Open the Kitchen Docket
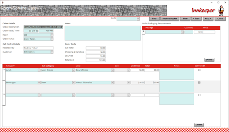Image resolution: width=229 pixels, height=132 pixels. pos(170,19)
